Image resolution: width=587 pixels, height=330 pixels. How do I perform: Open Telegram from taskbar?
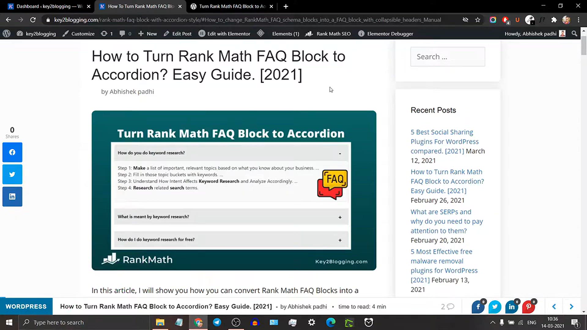click(x=217, y=322)
